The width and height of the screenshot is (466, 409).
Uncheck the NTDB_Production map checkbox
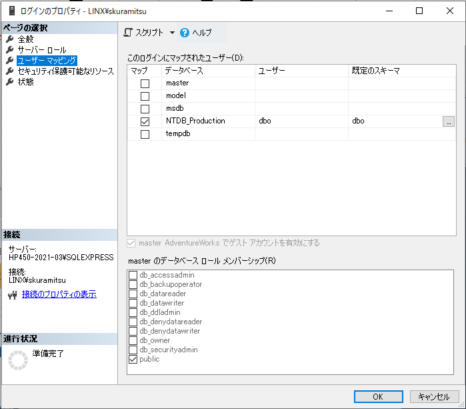coord(145,121)
